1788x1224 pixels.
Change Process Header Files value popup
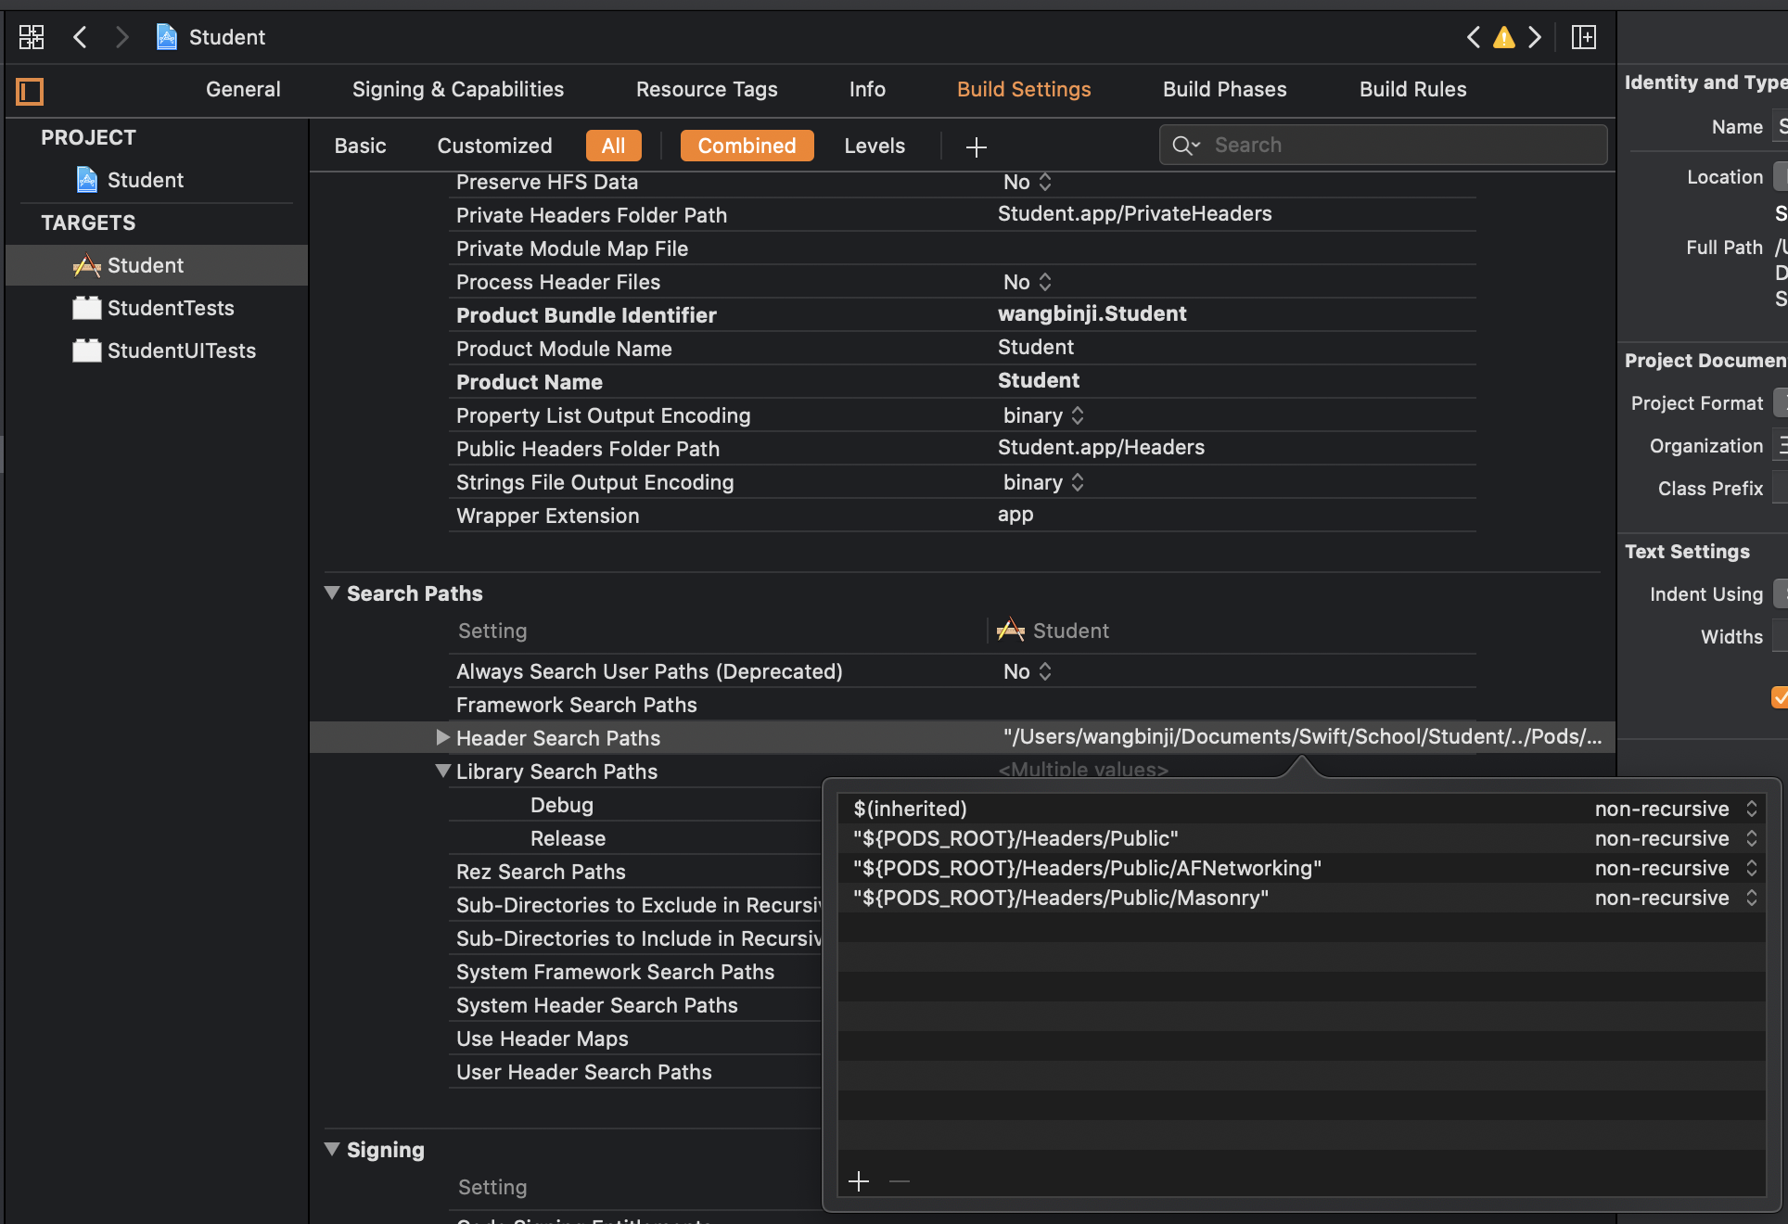pyautogui.click(x=1028, y=282)
